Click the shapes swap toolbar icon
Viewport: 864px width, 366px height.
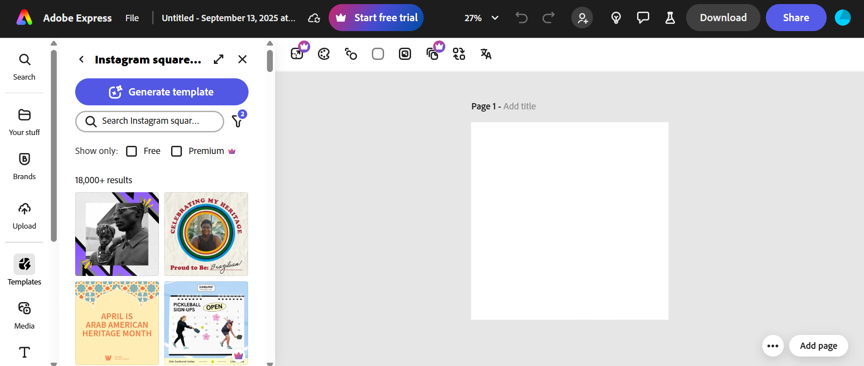coord(459,54)
